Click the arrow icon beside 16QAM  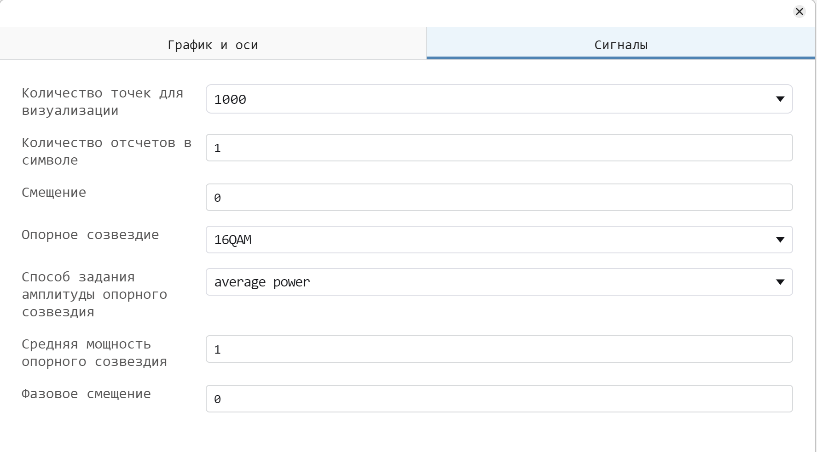(x=780, y=240)
